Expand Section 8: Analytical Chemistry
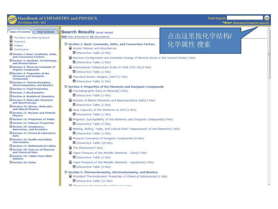 tap(11, 96)
